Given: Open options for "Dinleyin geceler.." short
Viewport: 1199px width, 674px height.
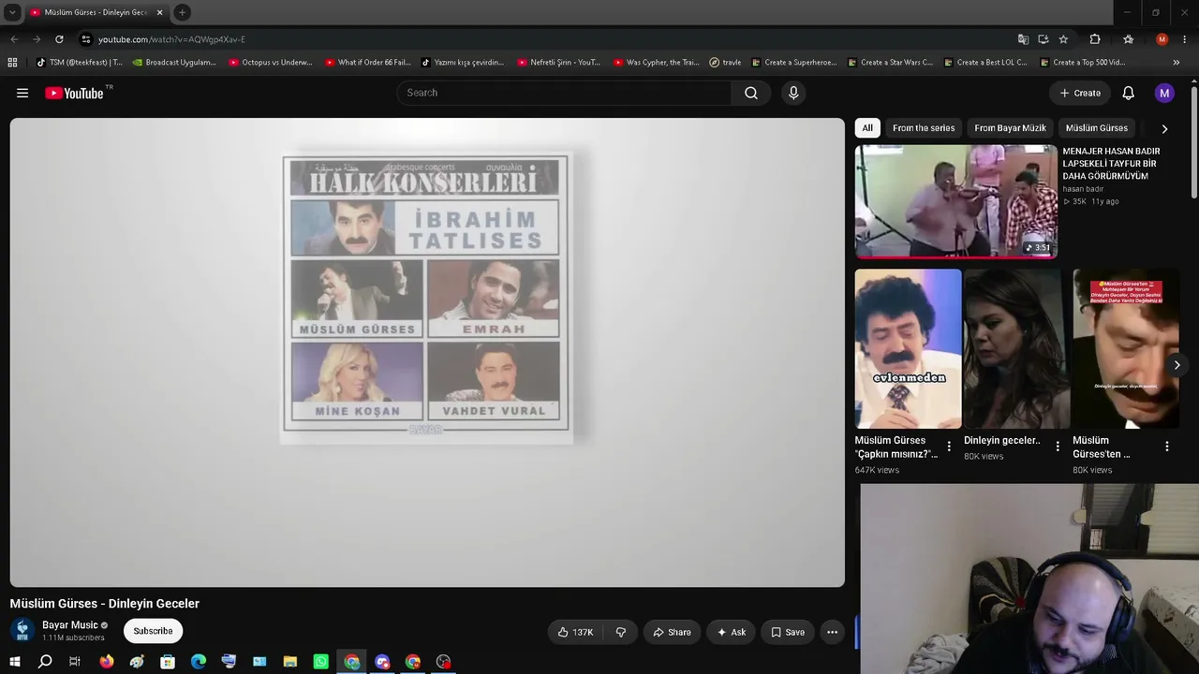Looking at the screenshot, I should 1058,447.
